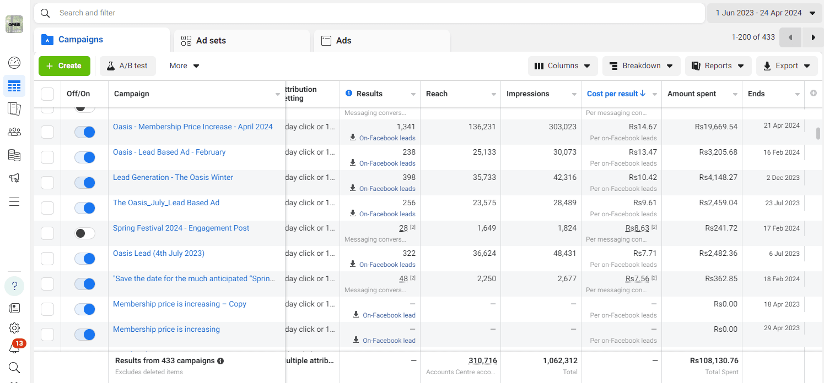The image size is (824, 383).
Task: Open notifications bell with 13 badge
Action: (x=15, y=347)
